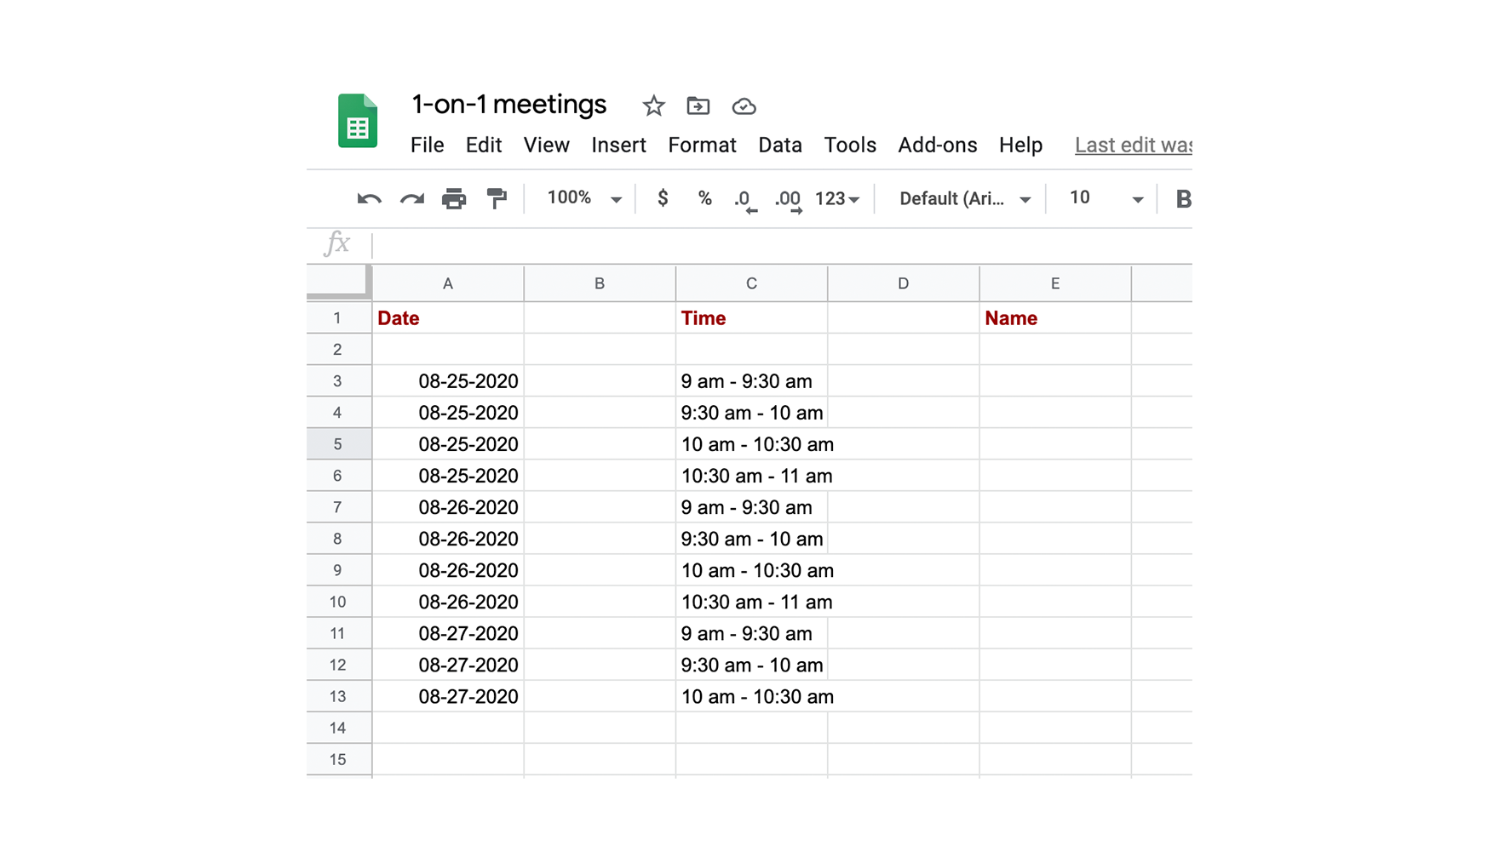
Task: Open the font size 10 dropdown
Action: [x=1106, y=198]
